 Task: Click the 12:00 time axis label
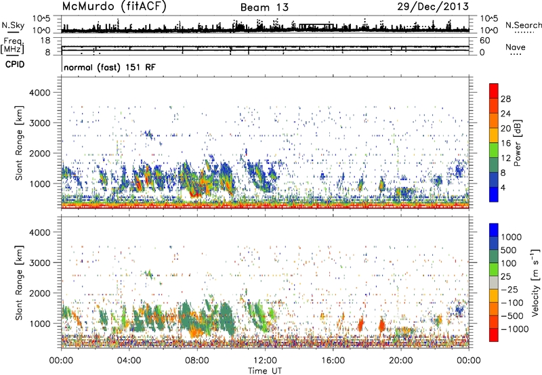point(265,361)
